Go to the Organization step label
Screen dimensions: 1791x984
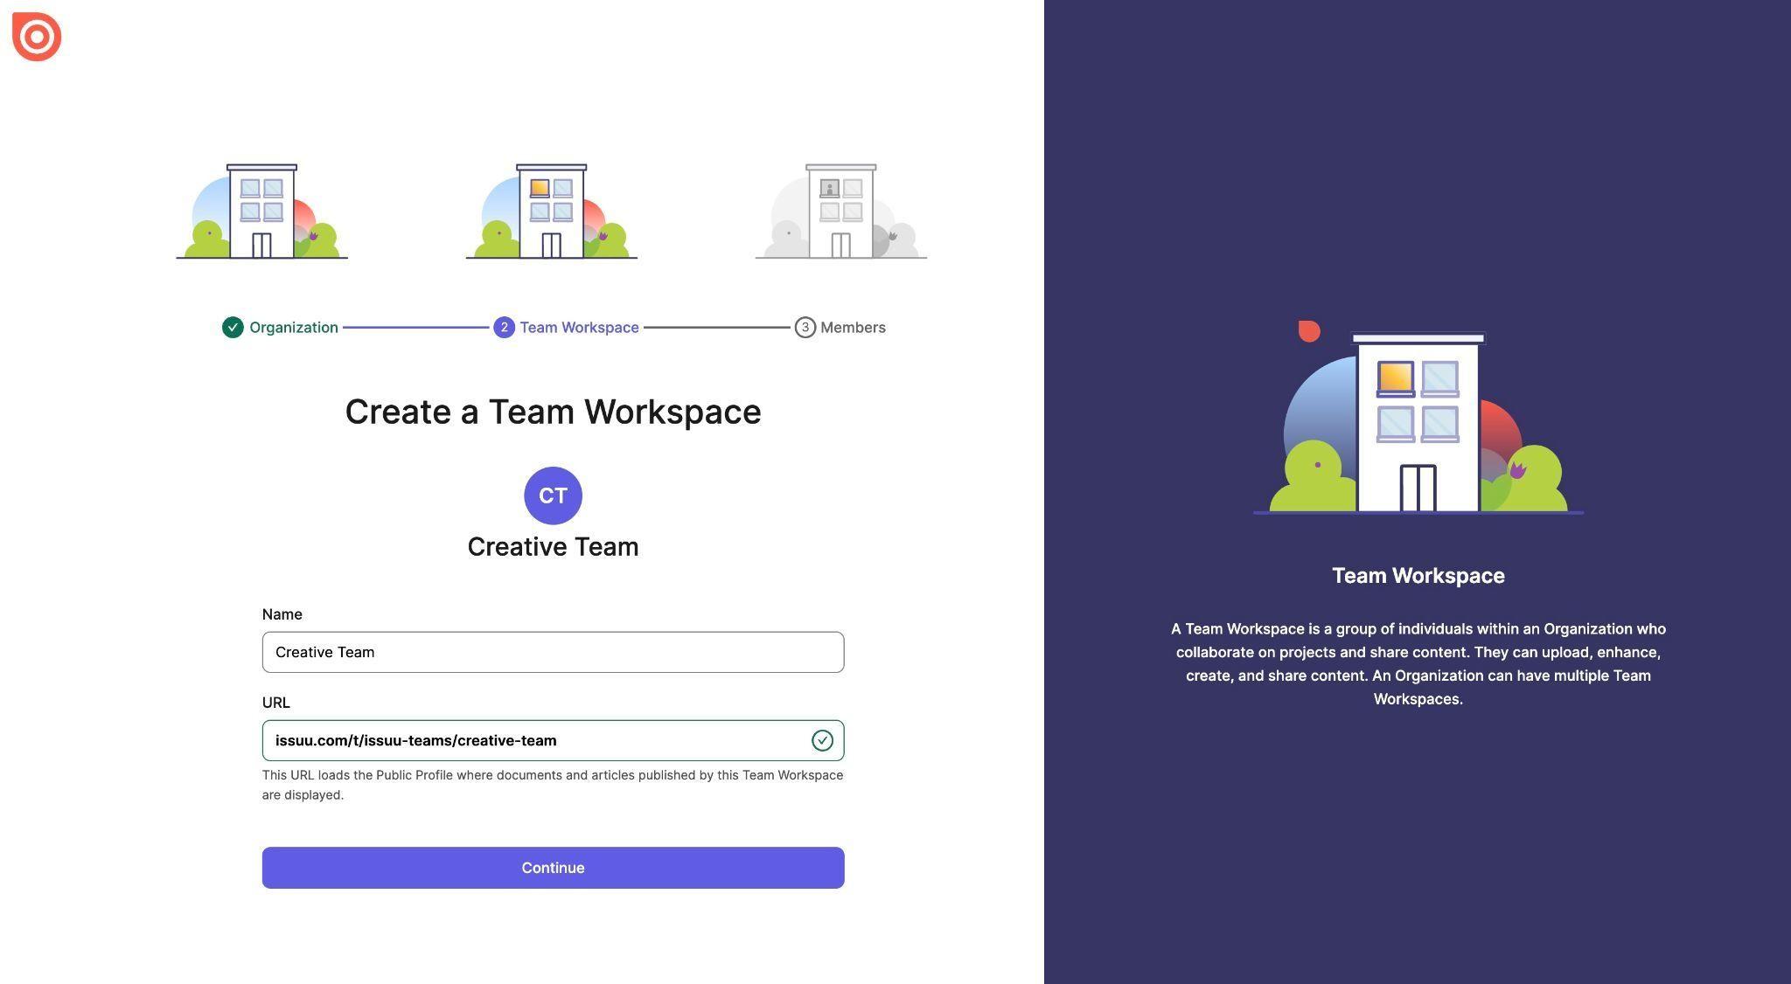(293, 328)
